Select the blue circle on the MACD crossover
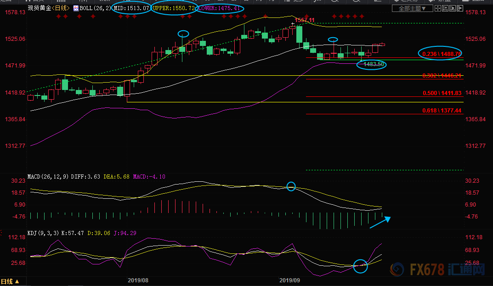Screen dimensions: 493x286 coord(291,186)
